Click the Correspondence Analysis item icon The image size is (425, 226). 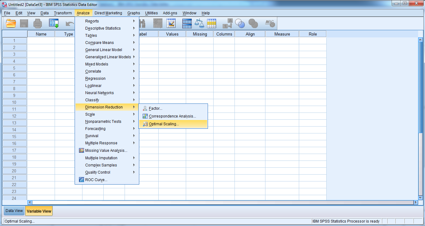pyautogui.click(x=145, y=116)
